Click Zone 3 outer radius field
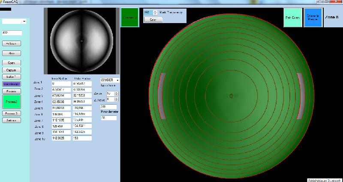Viewport: 343px width, 182px height. click(82, 95)
